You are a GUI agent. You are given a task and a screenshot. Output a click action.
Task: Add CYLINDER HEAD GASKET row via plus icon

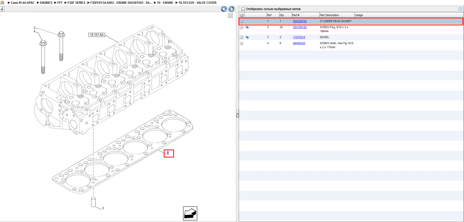pyautogui.click(x=242, y=21)
